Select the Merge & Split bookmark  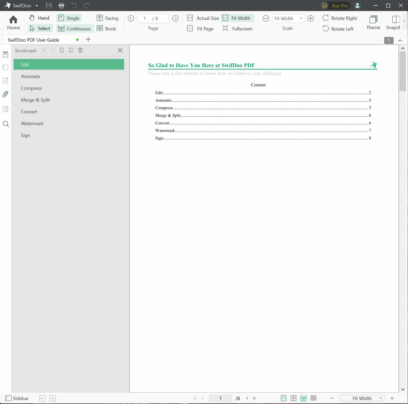(69, 100)
